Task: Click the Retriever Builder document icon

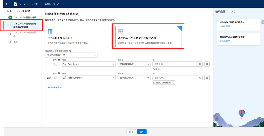Action: [x=15, y=4]
